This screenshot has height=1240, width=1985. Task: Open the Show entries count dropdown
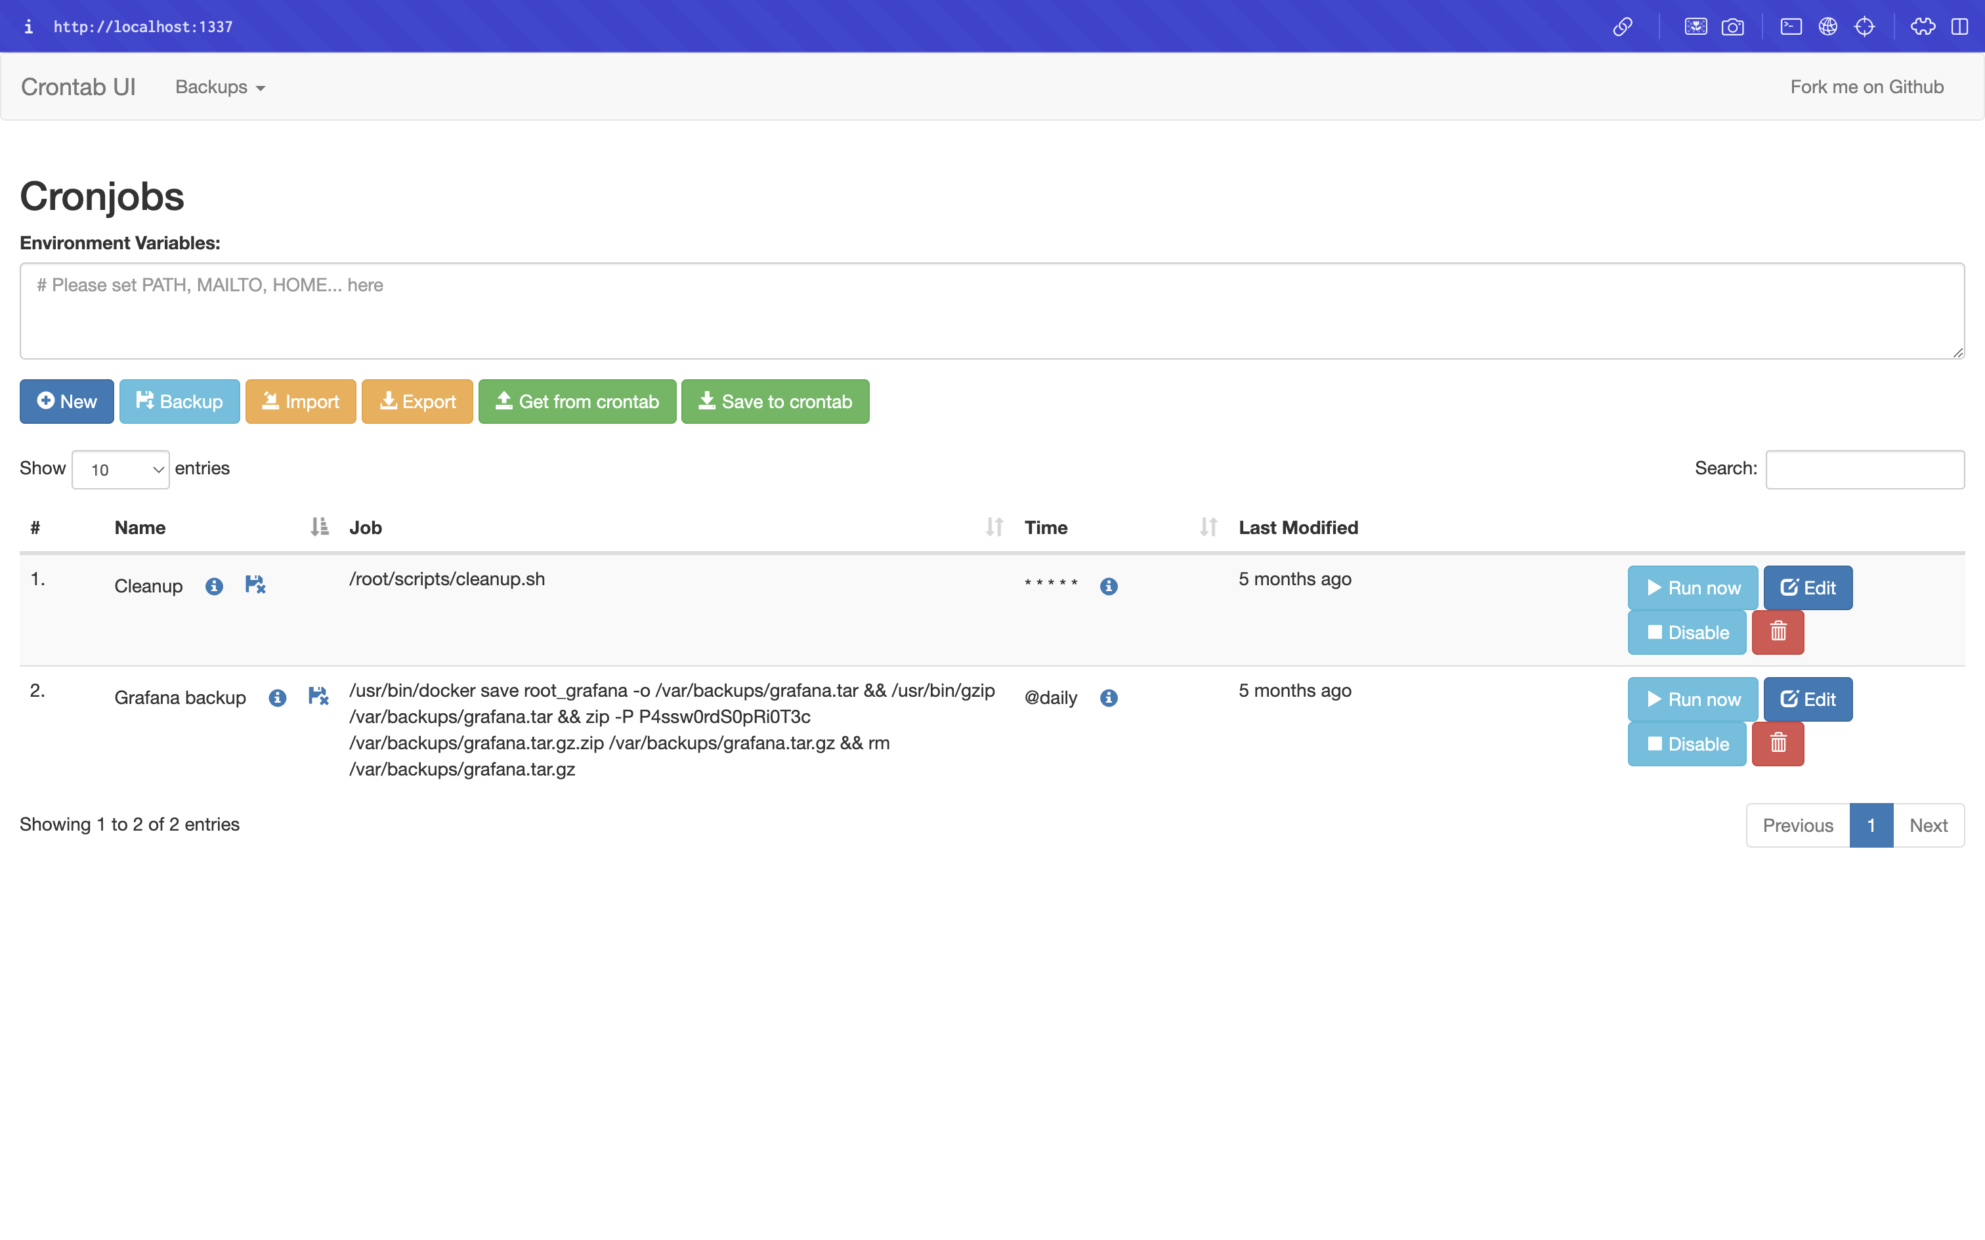point(121,470)
